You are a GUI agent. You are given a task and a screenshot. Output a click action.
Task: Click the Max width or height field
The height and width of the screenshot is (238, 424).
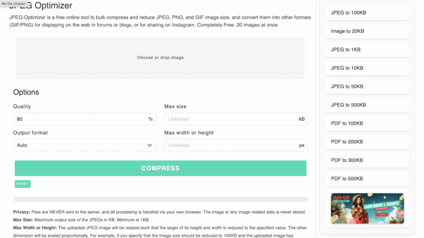(231, 145)
